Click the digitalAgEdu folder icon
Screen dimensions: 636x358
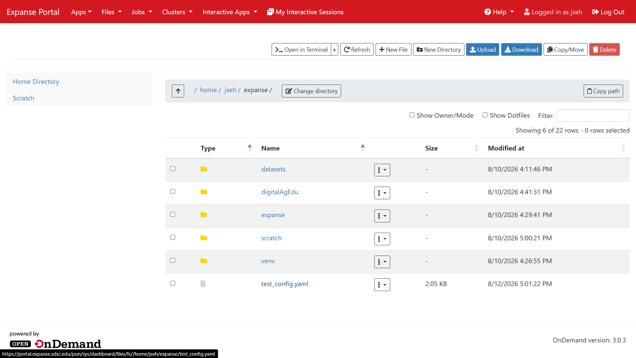[204, 192]
